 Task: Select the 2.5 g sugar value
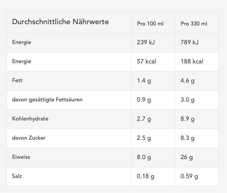[x=144, y=138]
